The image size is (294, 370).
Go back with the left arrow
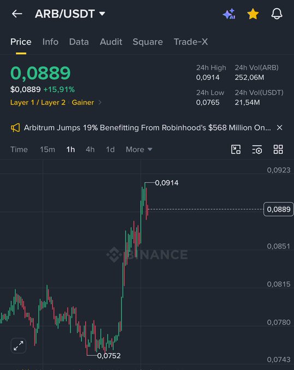coord(17,14)
